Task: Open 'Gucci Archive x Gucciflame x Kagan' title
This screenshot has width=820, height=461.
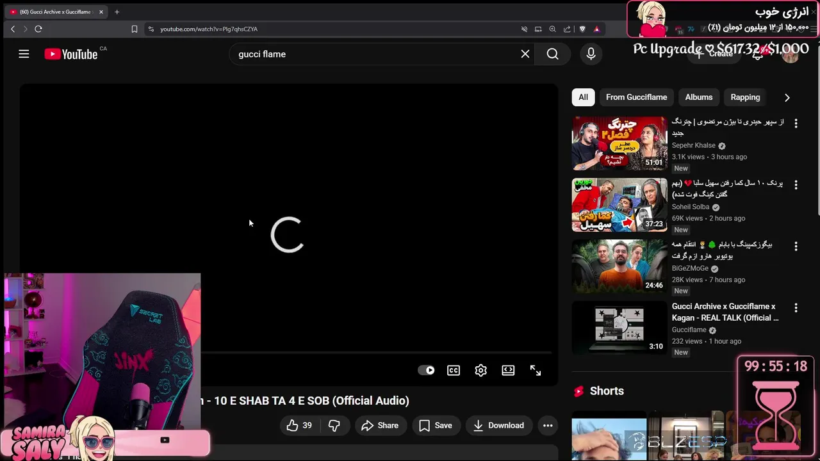Action: click(x=725, y=312)
